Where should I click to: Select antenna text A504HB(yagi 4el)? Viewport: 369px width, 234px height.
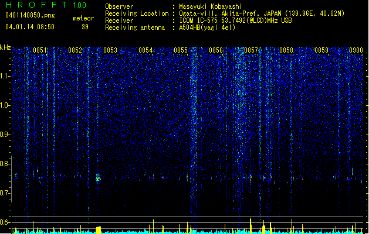[207, 27]
